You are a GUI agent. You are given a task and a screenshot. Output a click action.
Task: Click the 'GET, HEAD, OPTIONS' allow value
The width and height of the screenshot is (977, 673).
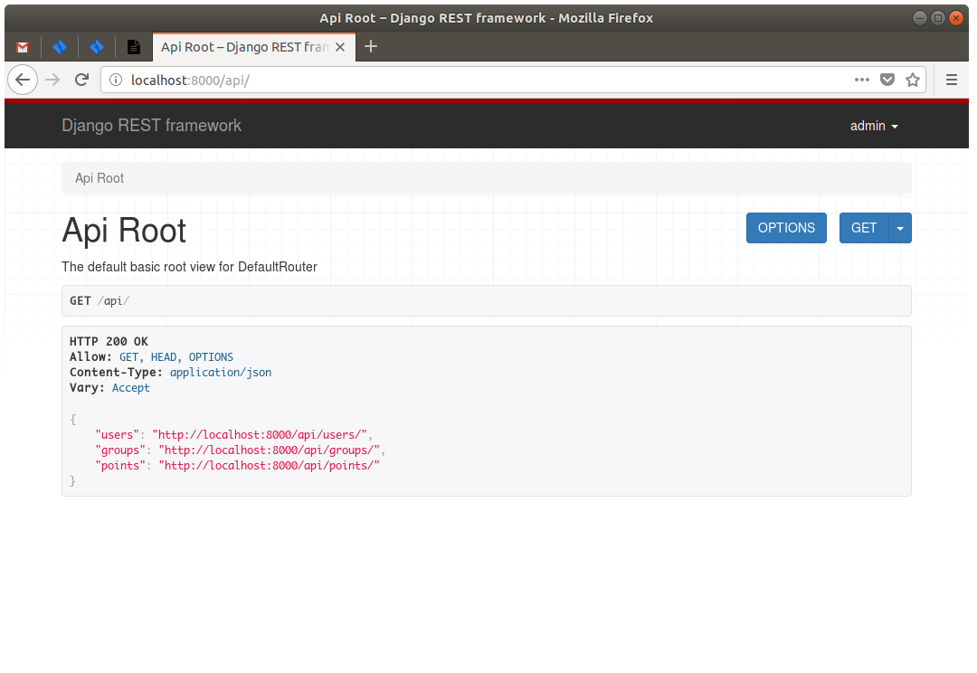pyautogui.click(x=176, y=357)
